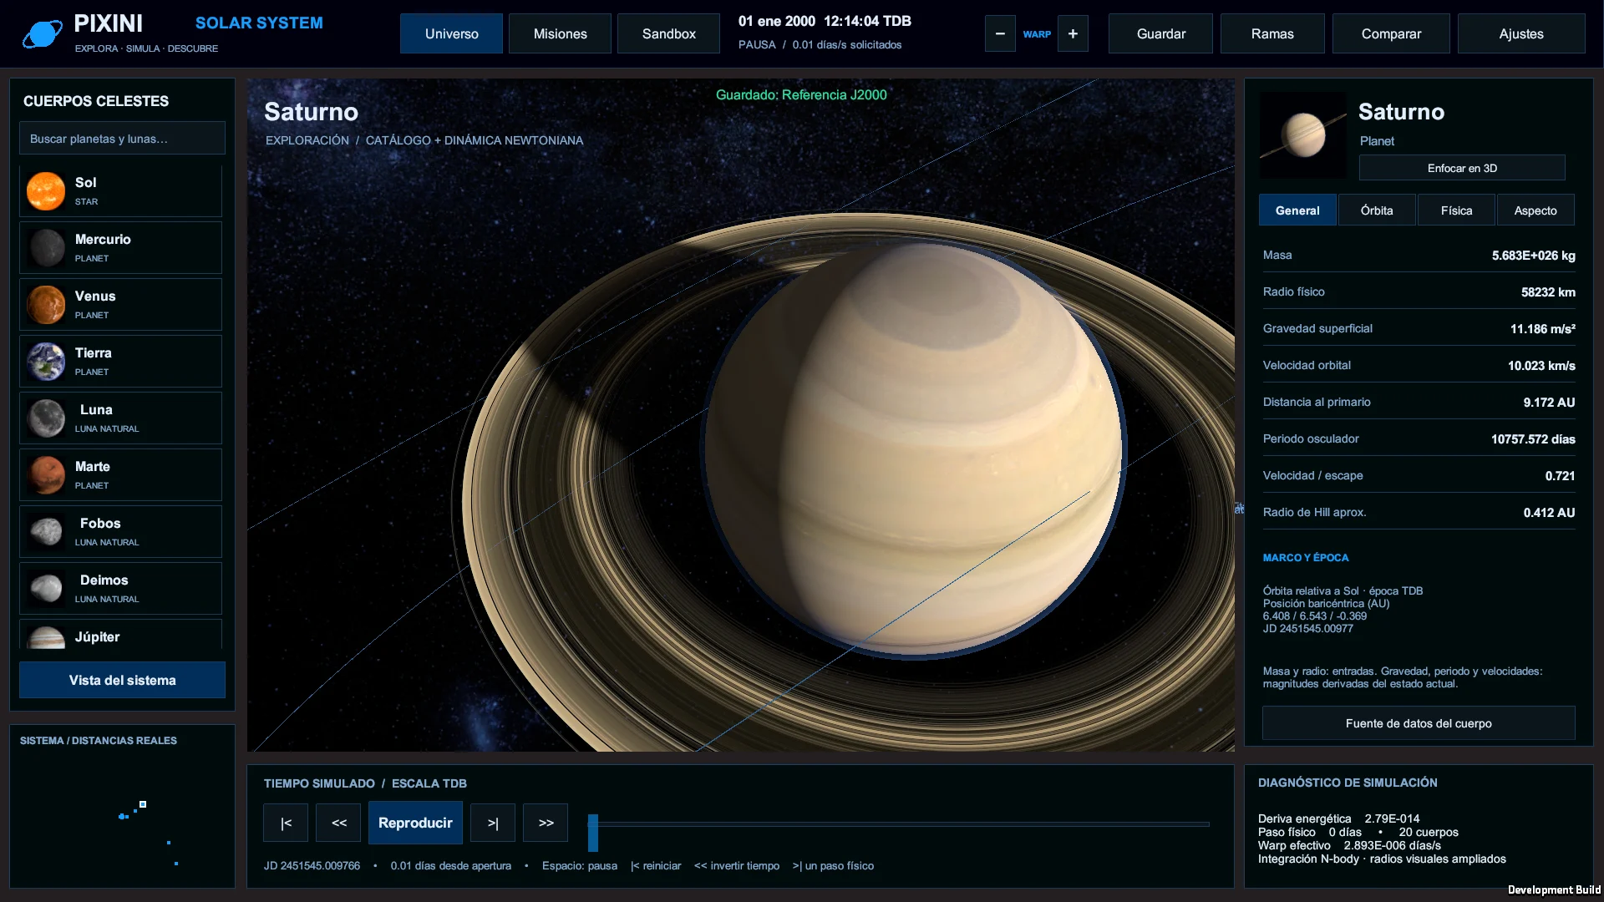Click the Saturno preview thumbnail

1303,134
